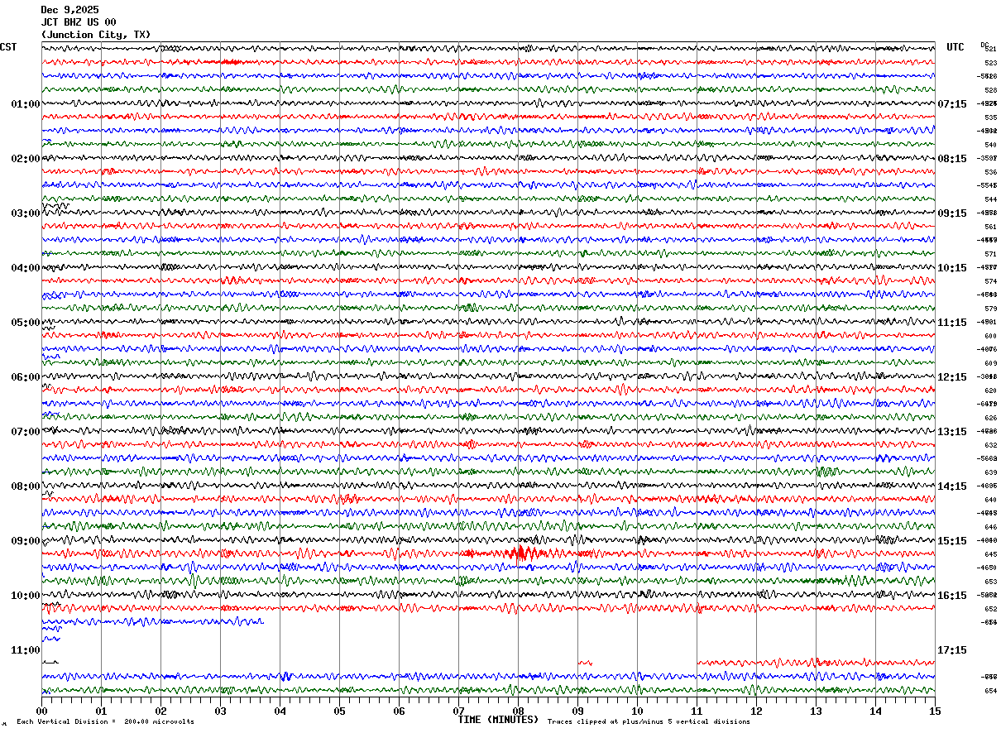Screen dimensions: 1001x733
Task: Click the 09:15 UTC time label
Action: (x=952, y=213)
